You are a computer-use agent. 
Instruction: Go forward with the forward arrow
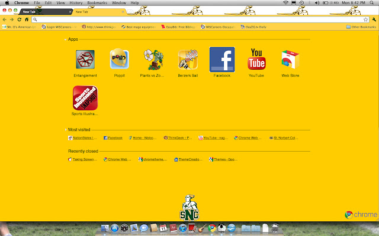[12, 19]
